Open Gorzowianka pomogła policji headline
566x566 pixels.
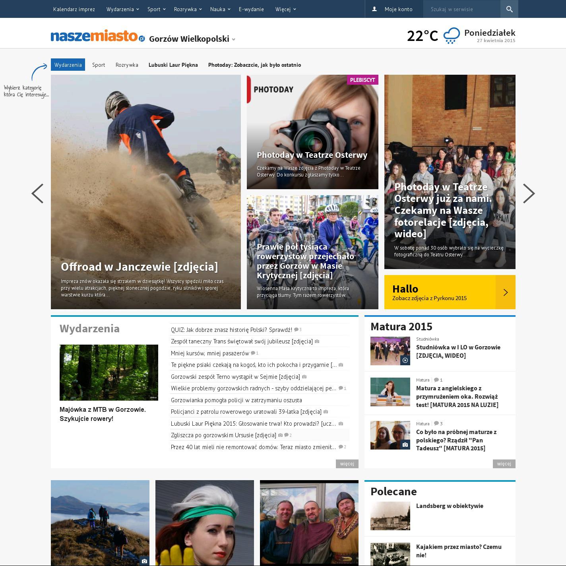click(x=236, y=400)
